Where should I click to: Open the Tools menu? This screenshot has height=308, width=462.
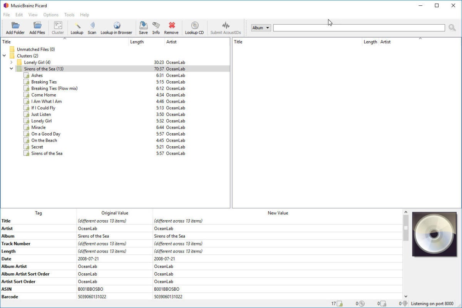click(x=69, y=15)
